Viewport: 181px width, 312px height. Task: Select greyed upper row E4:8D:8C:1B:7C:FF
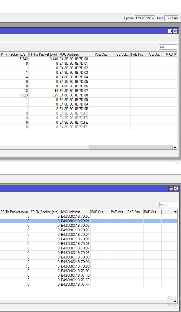tap(88, 127)
